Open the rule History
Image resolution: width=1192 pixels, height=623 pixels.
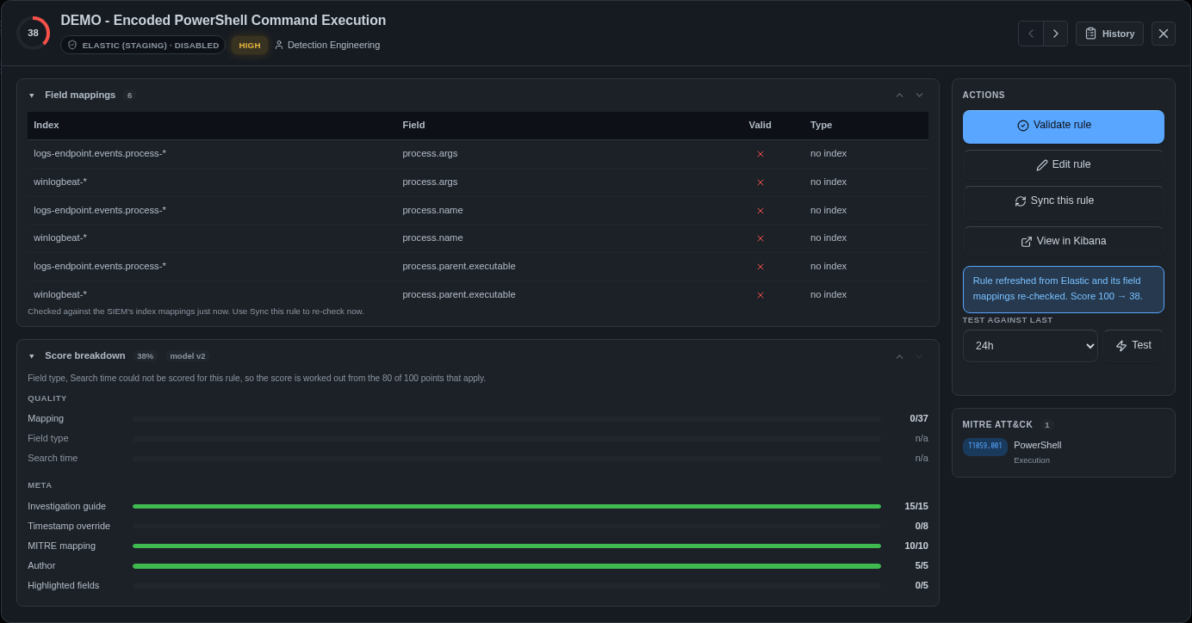click(1109, 34)
